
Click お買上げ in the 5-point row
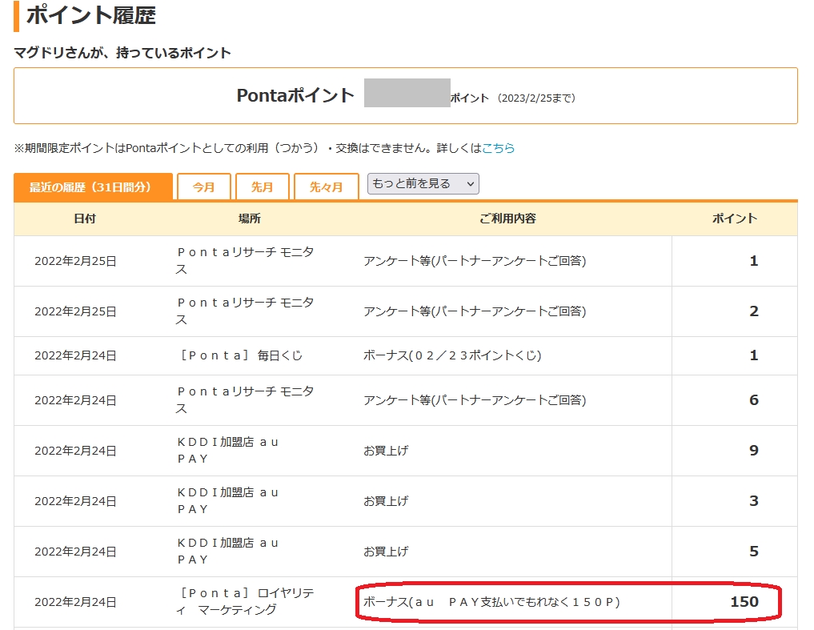386,552
